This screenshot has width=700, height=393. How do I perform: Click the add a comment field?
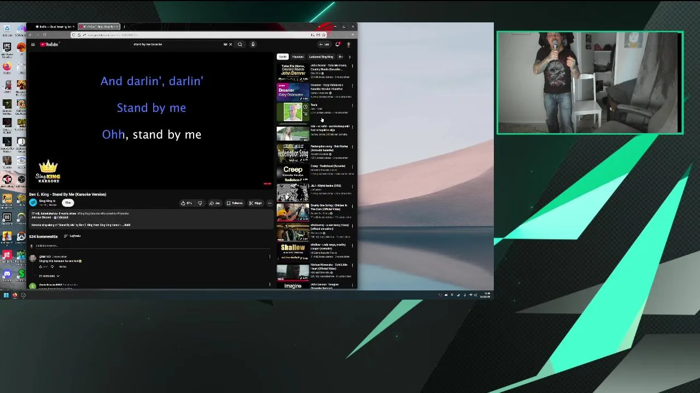153,246
